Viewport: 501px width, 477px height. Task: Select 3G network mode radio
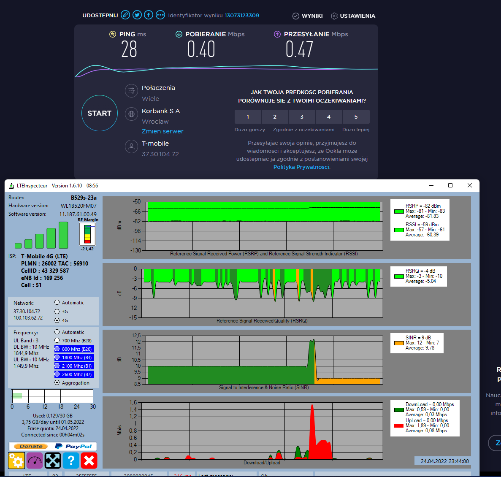click(x=57, y=311)
